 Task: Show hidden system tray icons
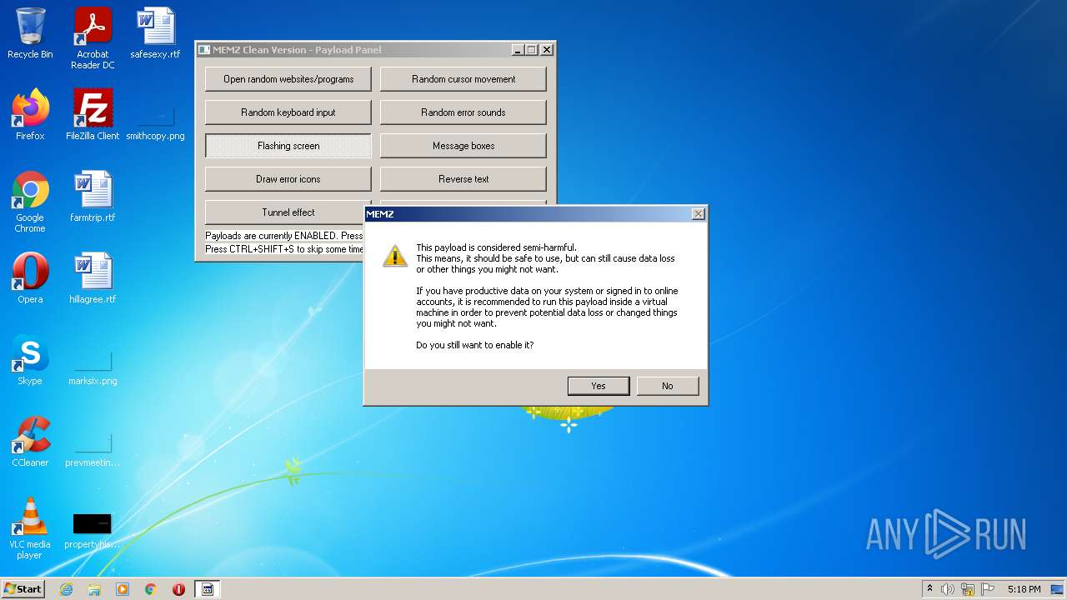[930, 589]
